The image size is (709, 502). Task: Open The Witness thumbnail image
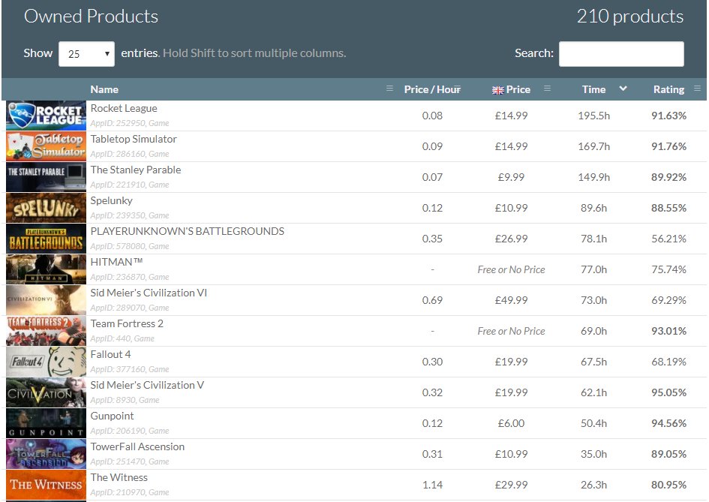click(46, 485)
